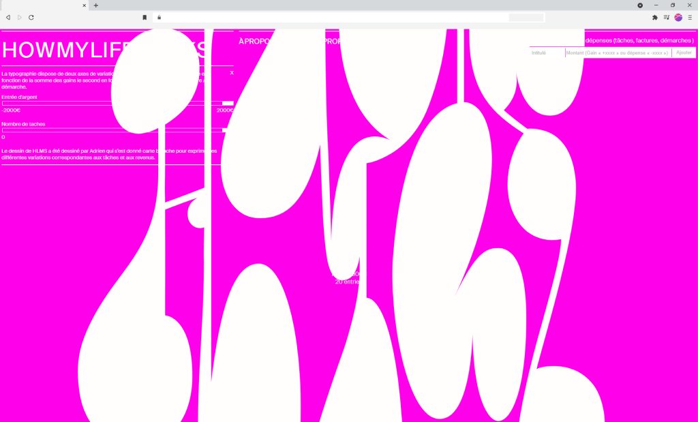Image resolution: width=698 pixels, height=422 pixels.
Task: Click the browser forward arrow
Action: [20, 17]
